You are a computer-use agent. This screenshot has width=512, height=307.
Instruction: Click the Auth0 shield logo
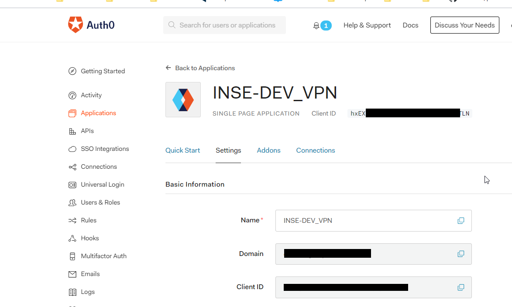[x=76, y=25]
